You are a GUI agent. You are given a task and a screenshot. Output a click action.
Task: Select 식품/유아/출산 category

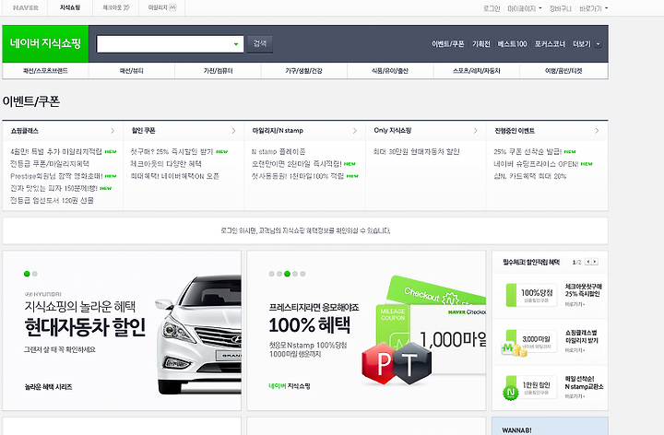[390, 71]
